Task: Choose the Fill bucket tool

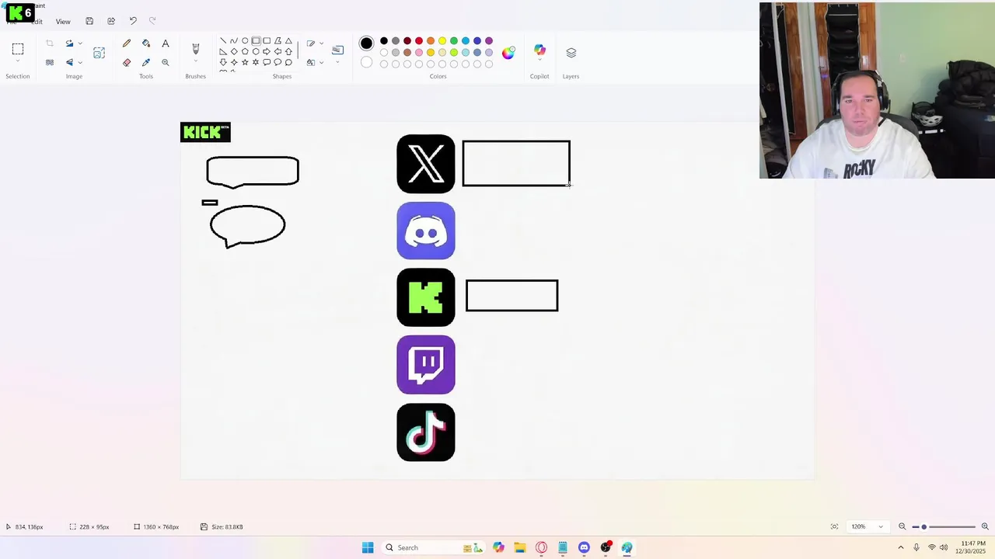Action: pos(146,43)
